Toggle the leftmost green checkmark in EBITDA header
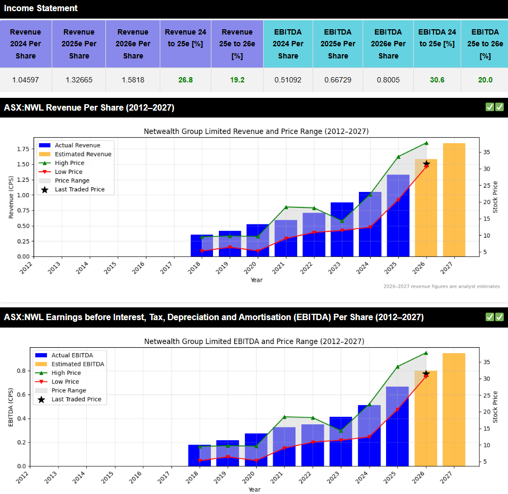508x494 pixels. click(490, 317)
